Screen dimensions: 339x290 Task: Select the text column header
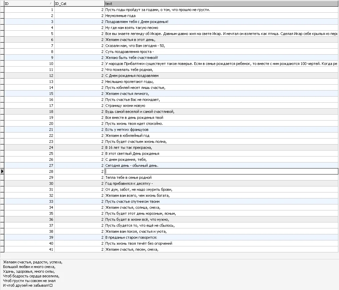click(x=222, y=4)
